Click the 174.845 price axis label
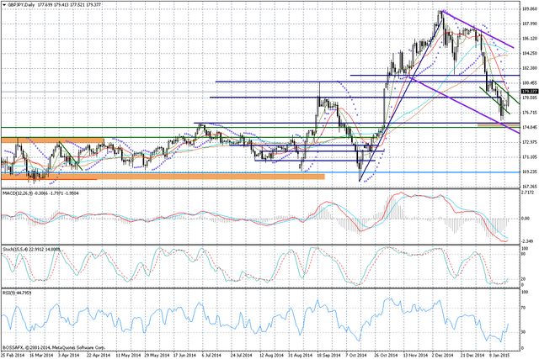 529,127
